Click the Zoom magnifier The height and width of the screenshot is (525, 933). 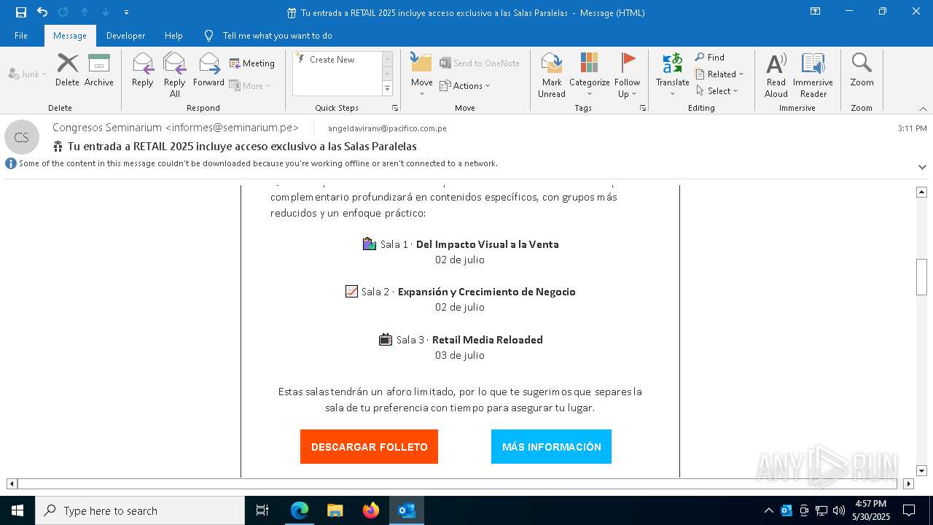coord(862,71)
